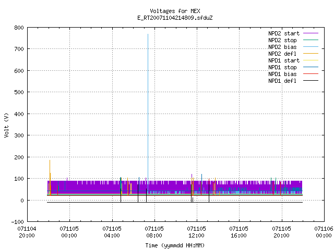
Task: Click the NPD2 start purple legend line
Action: 311,33
